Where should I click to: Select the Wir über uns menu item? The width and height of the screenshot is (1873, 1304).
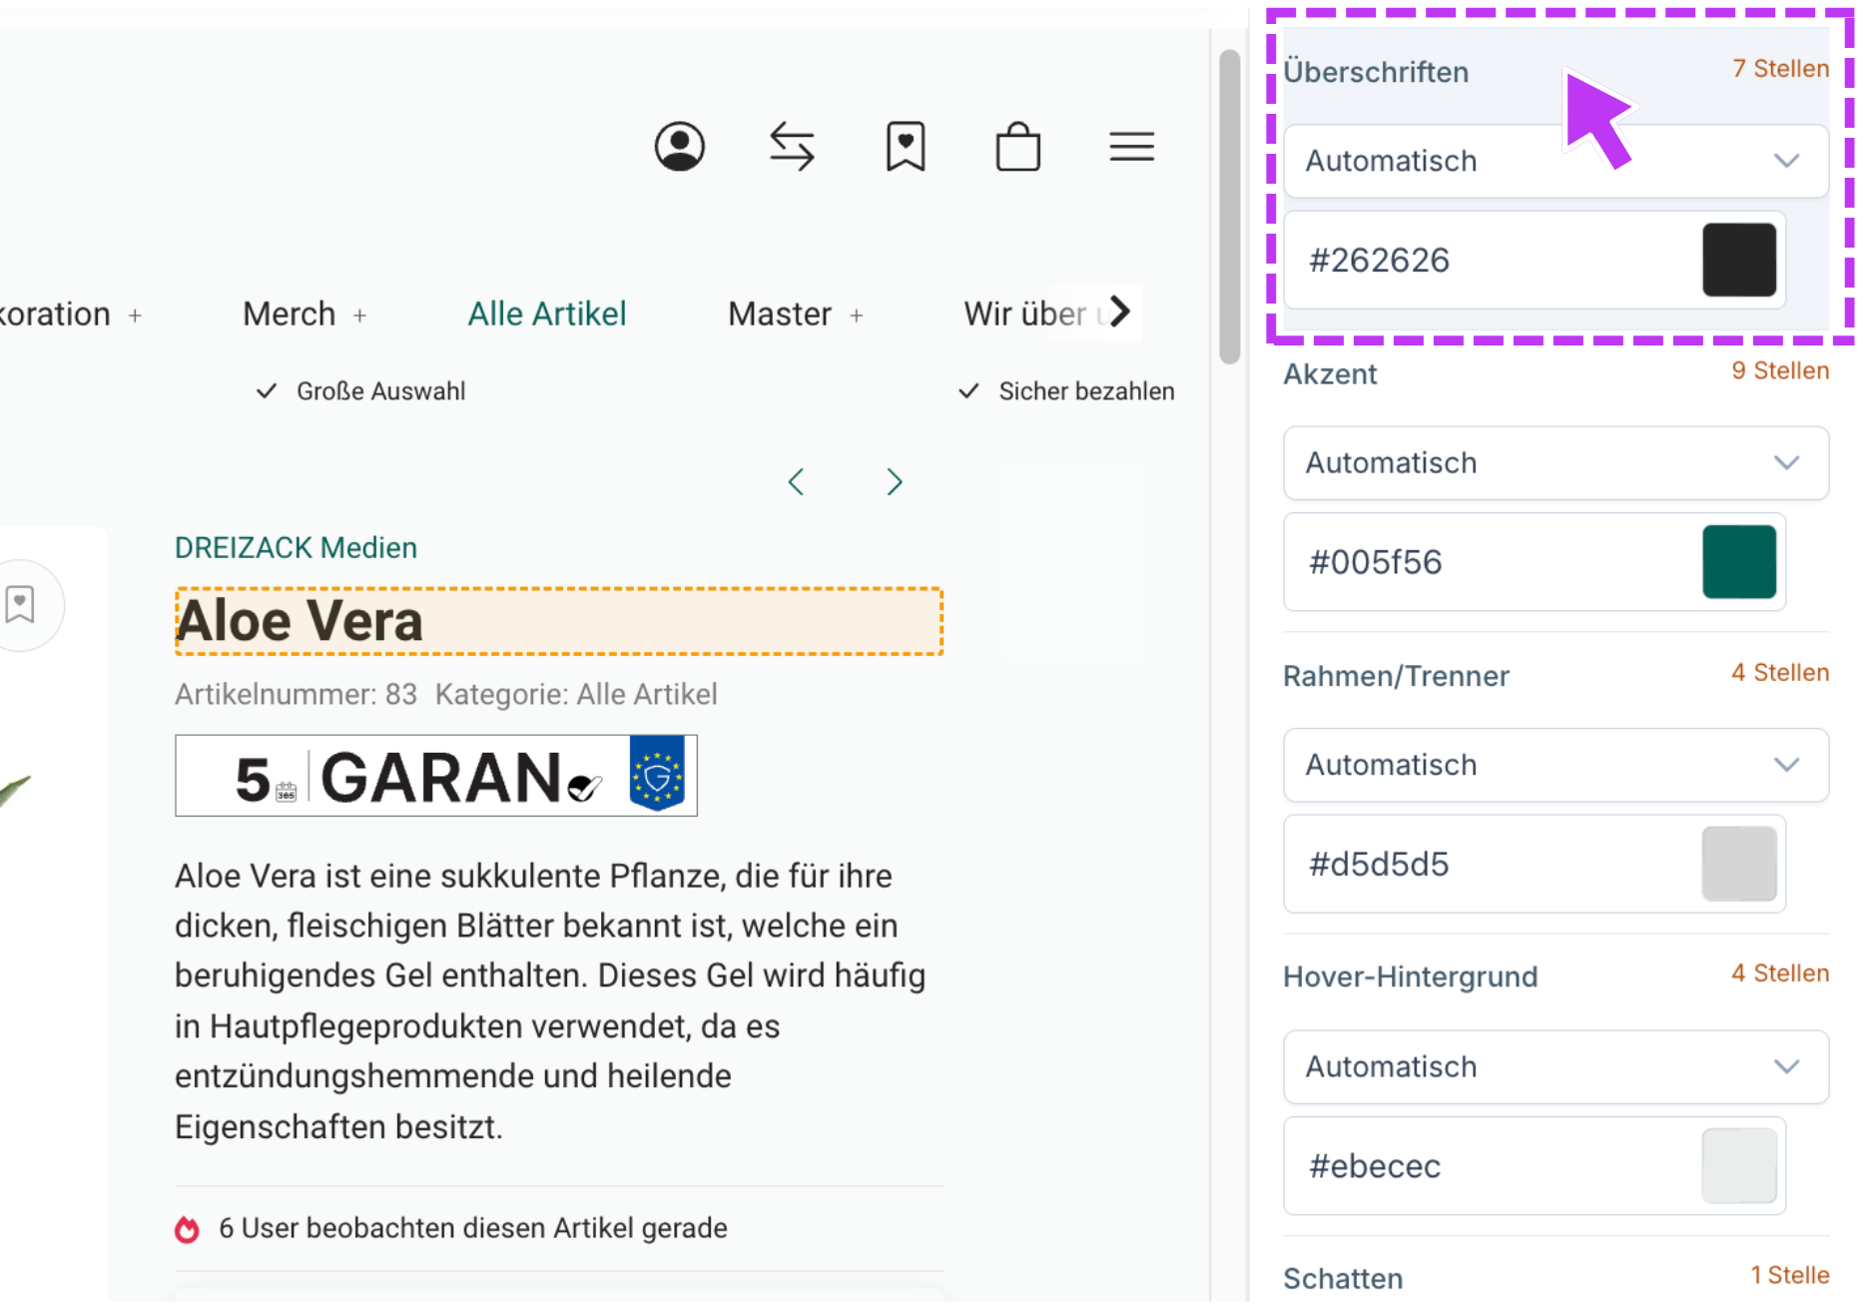[x=1036, y=314]
